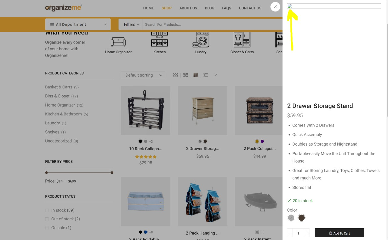The height and width of the screenshot is (240, 388).
Task: Open ABOUT US page
Action: (x=188, y=8)
